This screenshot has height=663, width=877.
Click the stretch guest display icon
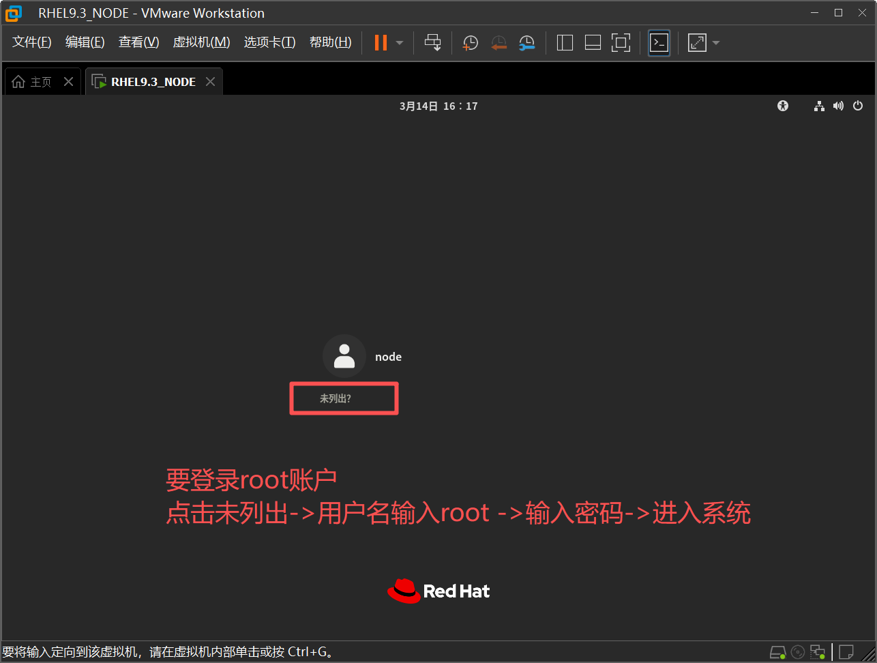click(x=697, y=43)
